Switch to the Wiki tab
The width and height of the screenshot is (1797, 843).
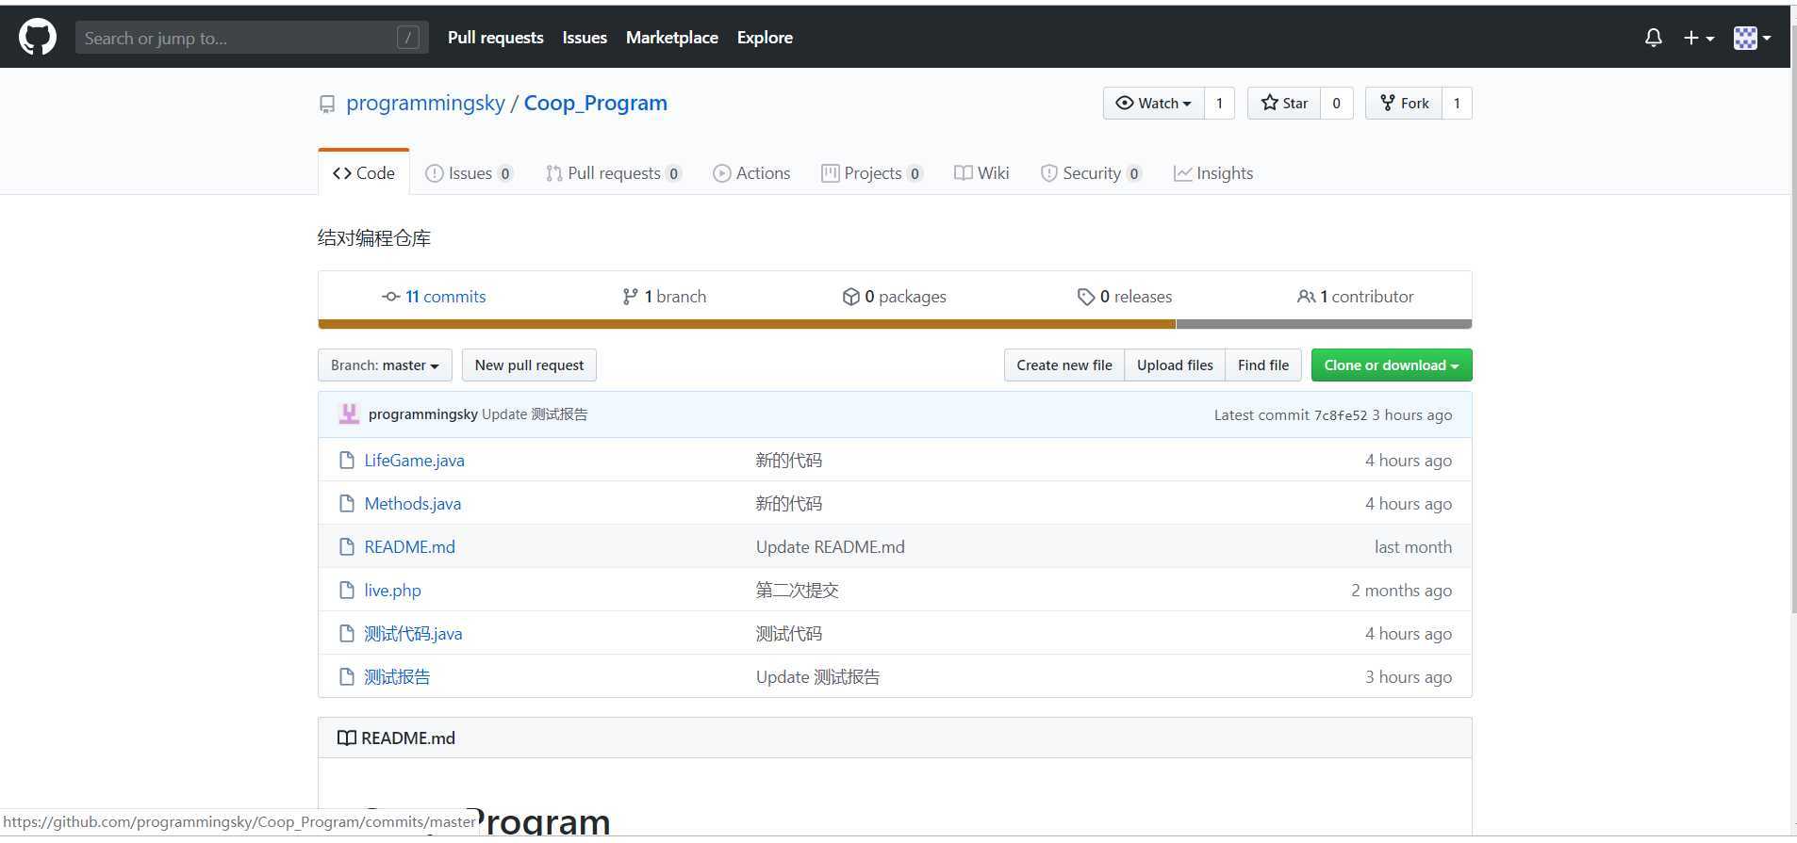click(x=981, y=173)
